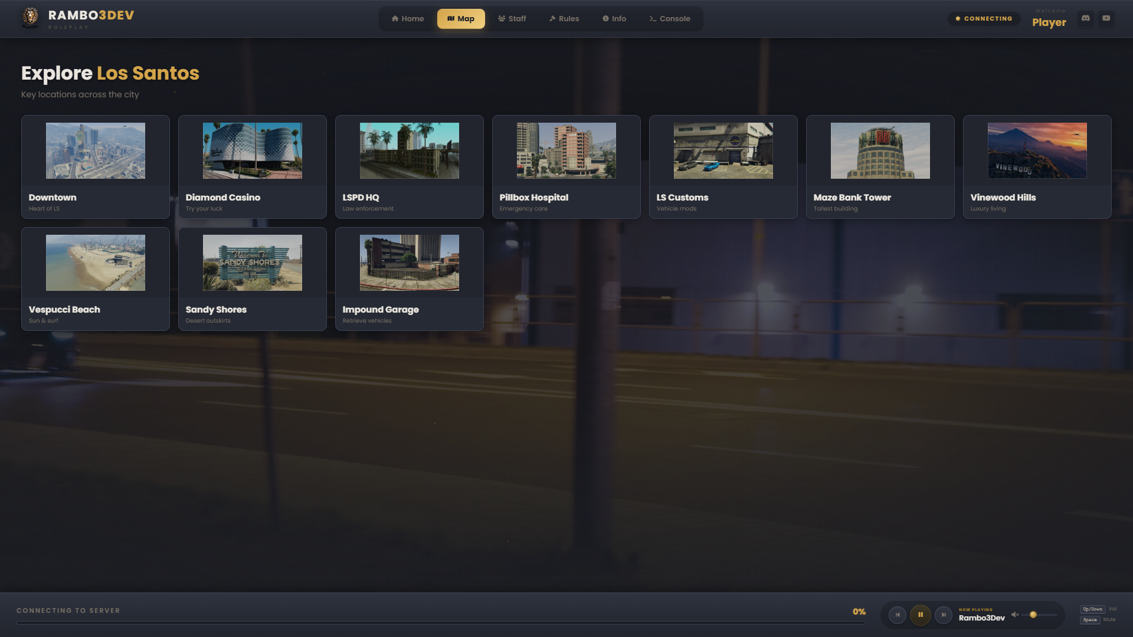Open the Diamond Casino location card
The height and width of the screenshot is (637, 1133).
[252, 167]
